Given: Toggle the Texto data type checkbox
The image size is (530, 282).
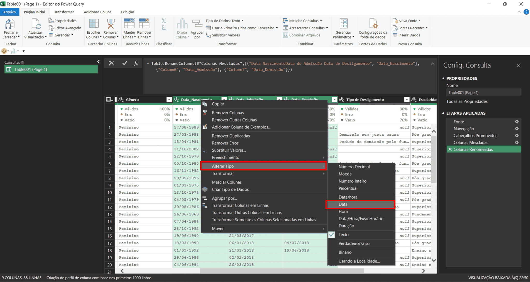Looking at the screenshot, I should click(332, 234).
